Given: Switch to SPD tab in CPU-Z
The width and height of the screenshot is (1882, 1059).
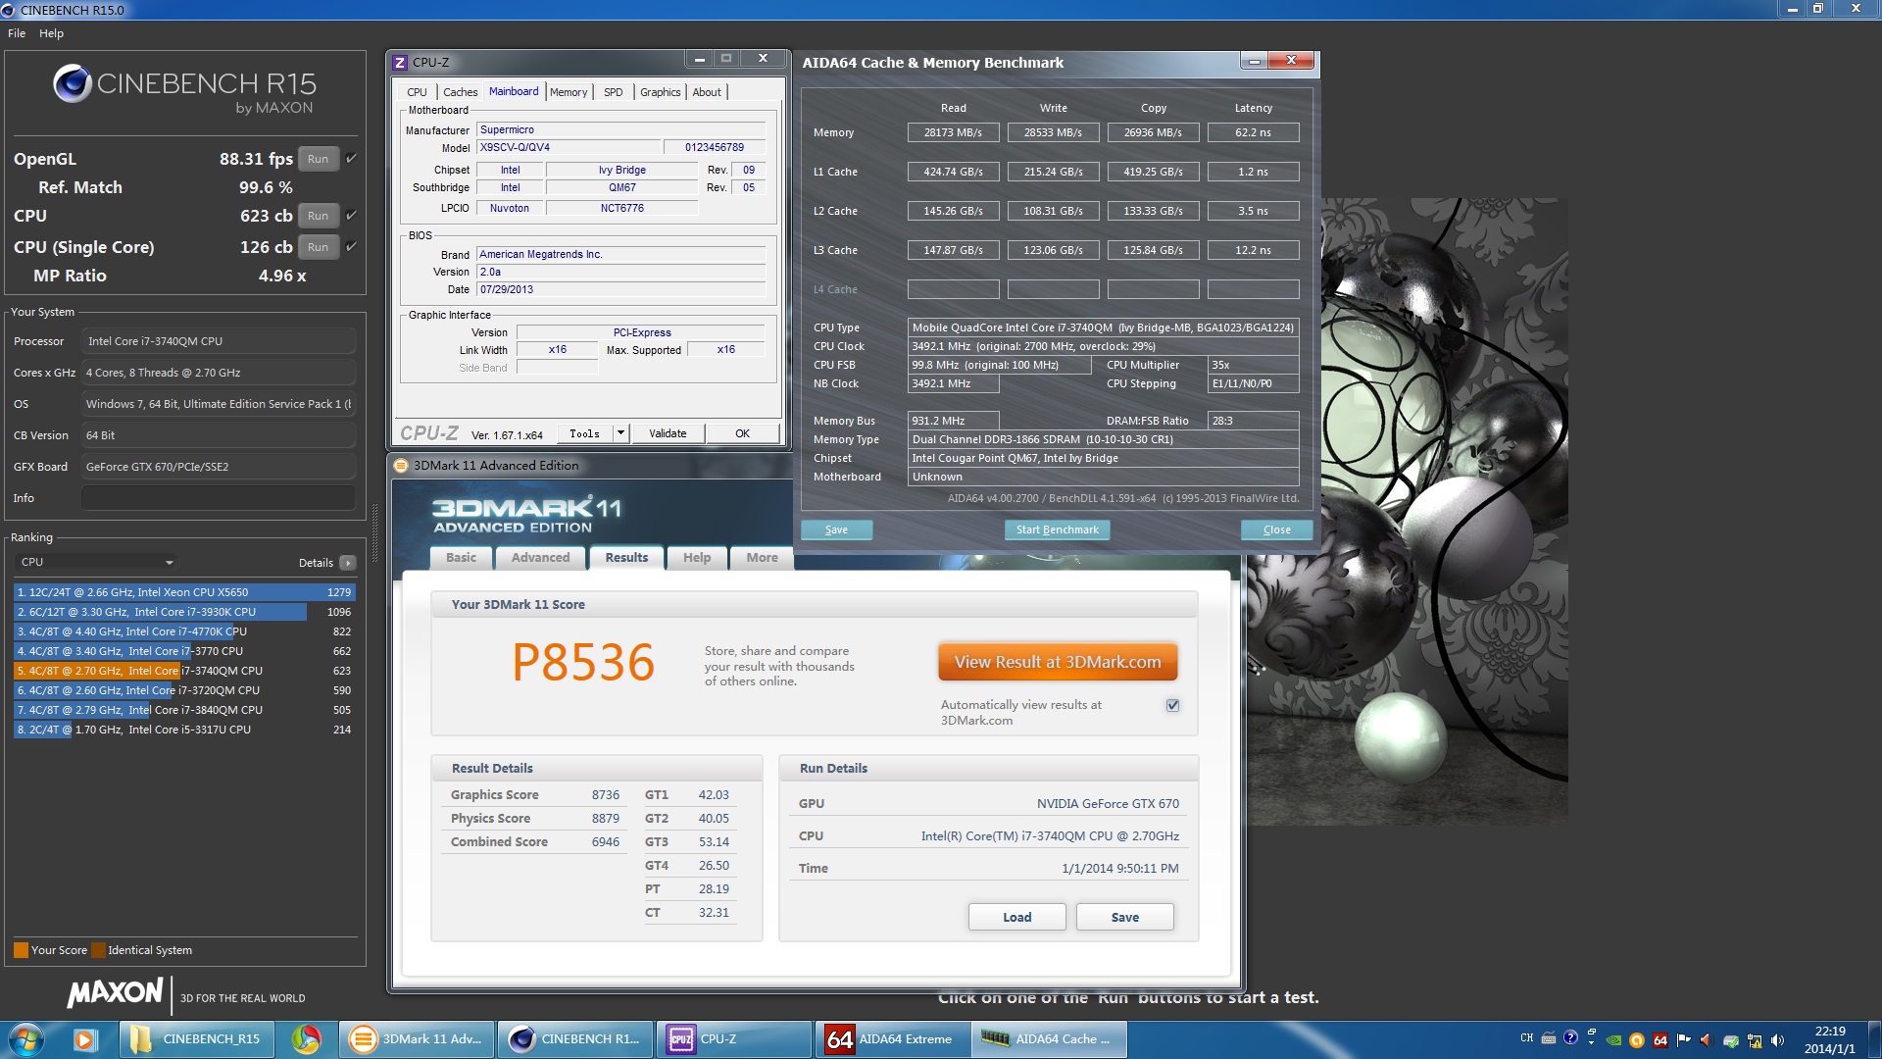Looking at the screenshot, I should coord(614,92).
